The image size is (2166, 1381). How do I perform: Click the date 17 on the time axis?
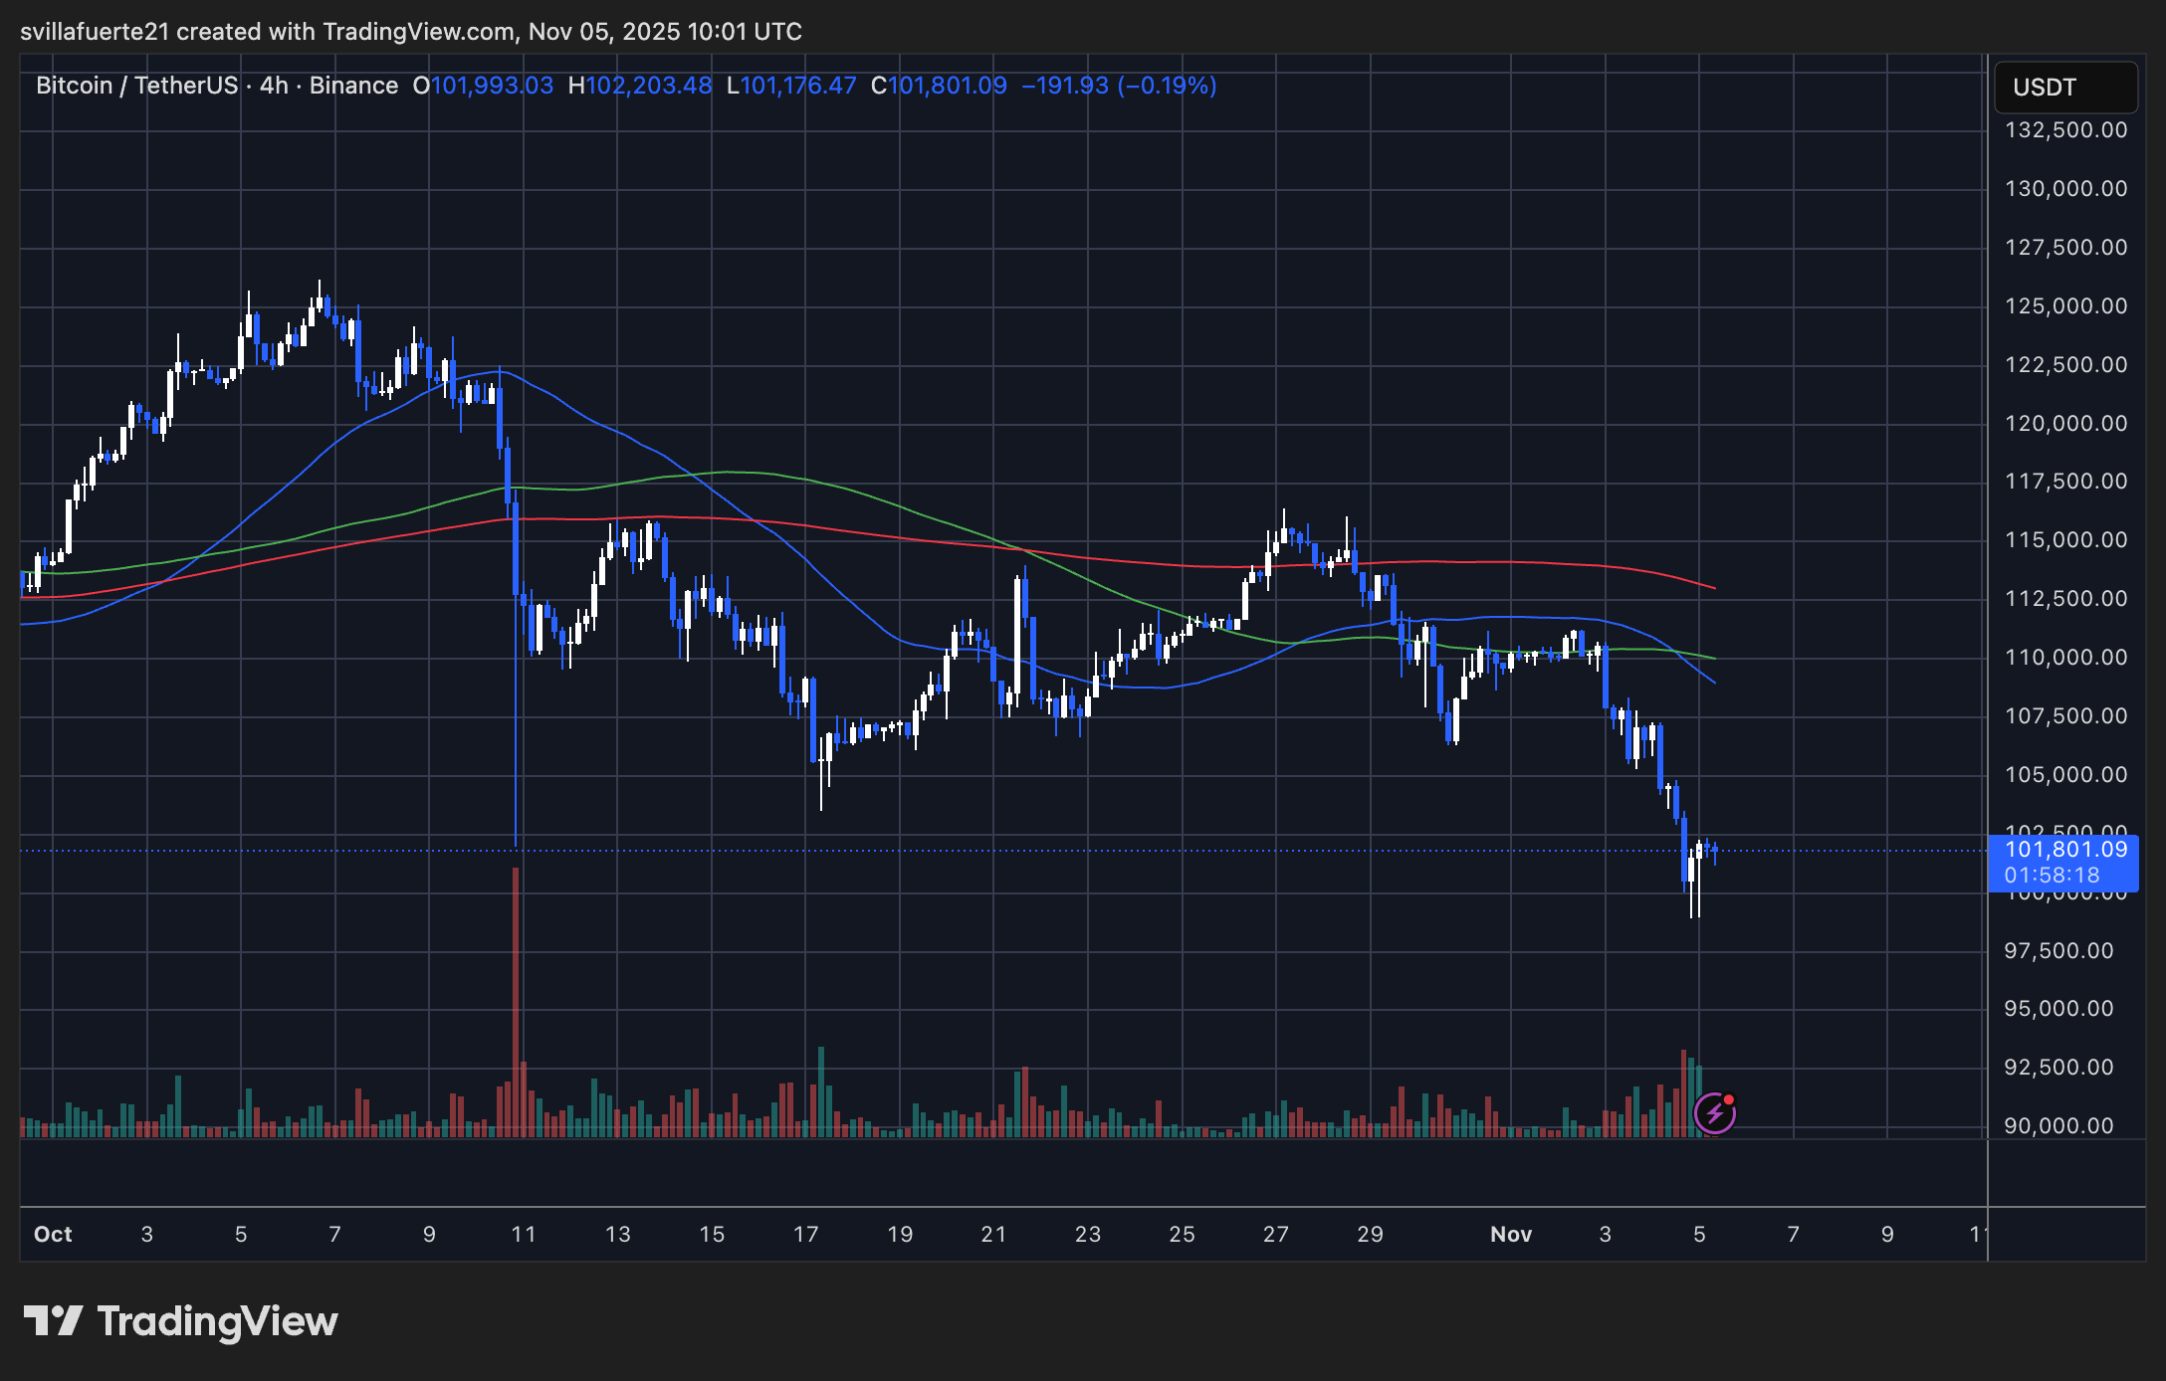pyautogui.click(x=805, y=1234)
